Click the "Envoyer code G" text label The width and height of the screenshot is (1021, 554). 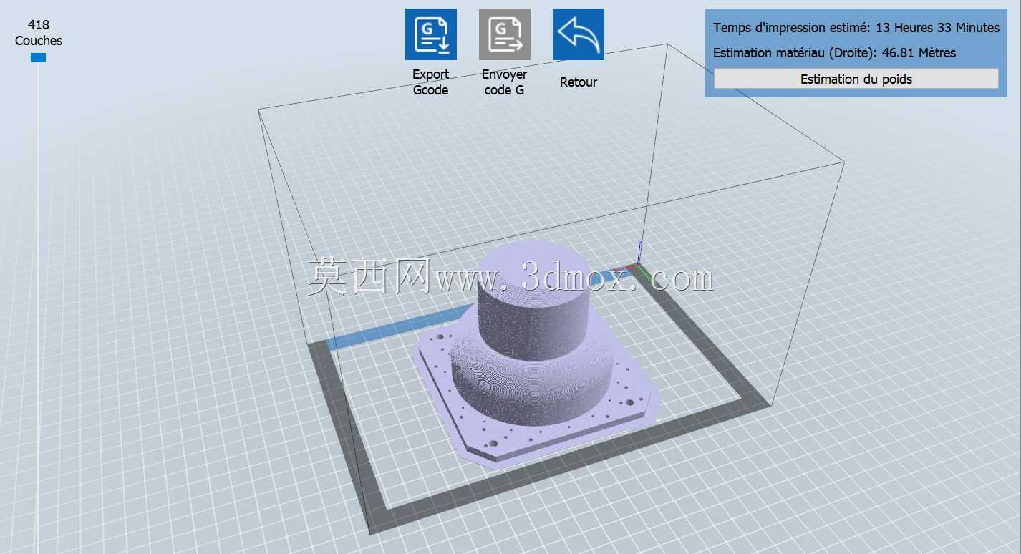[505, 82]
